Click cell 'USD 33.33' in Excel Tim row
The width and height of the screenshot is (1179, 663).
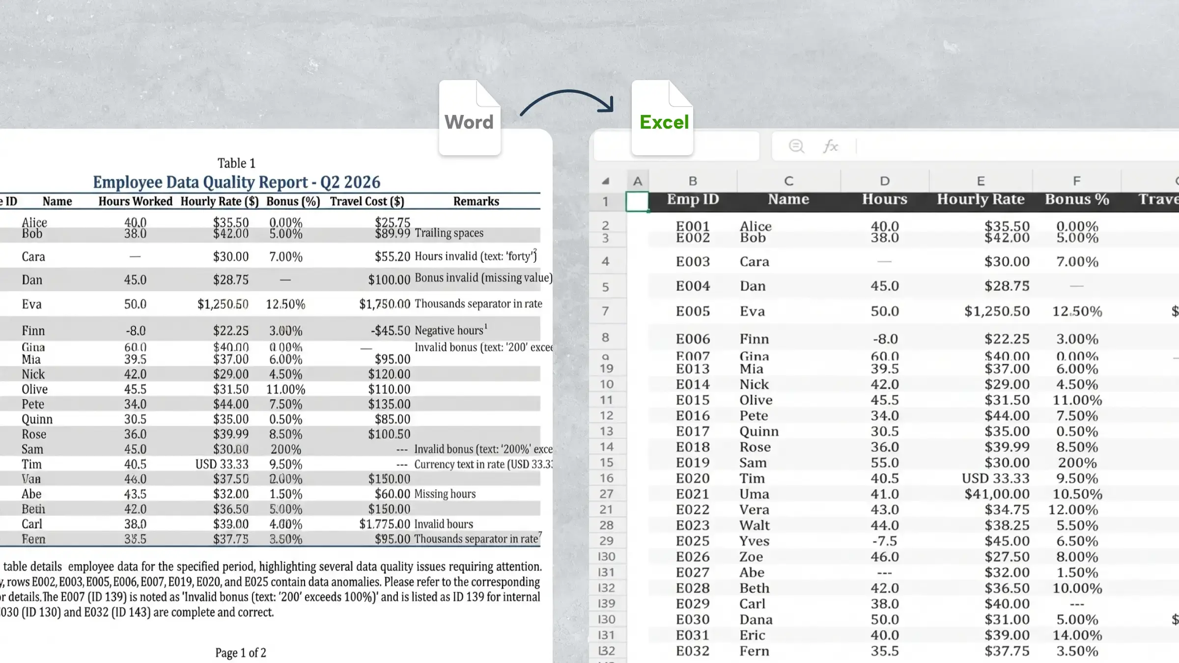pos(995,478)
